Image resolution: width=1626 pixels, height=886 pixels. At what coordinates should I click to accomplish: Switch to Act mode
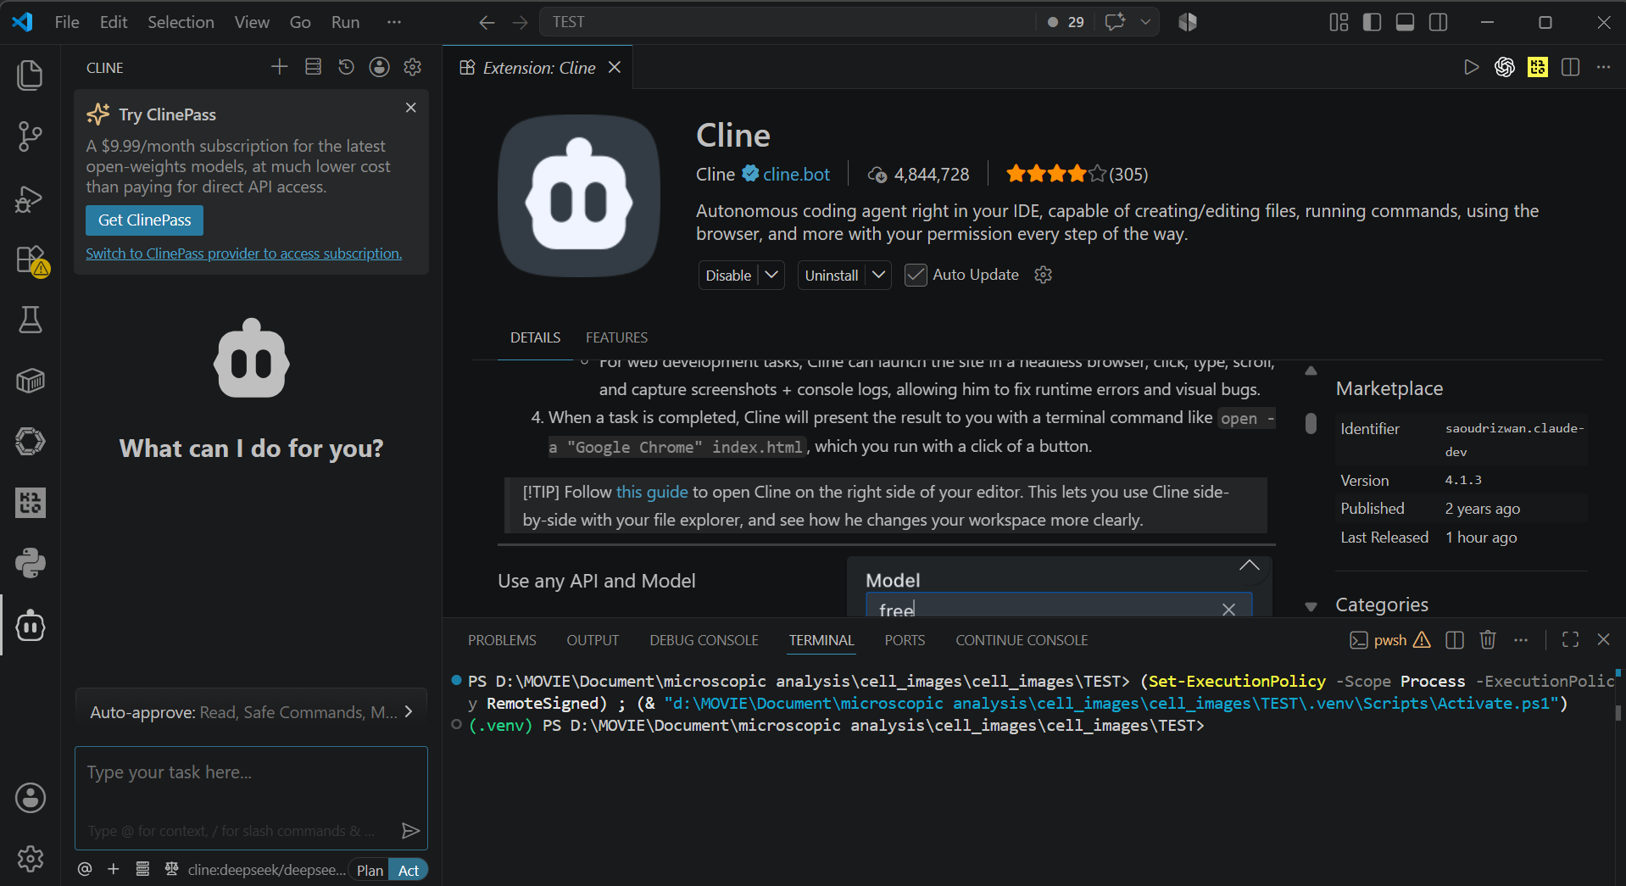(x=409, y=870)
